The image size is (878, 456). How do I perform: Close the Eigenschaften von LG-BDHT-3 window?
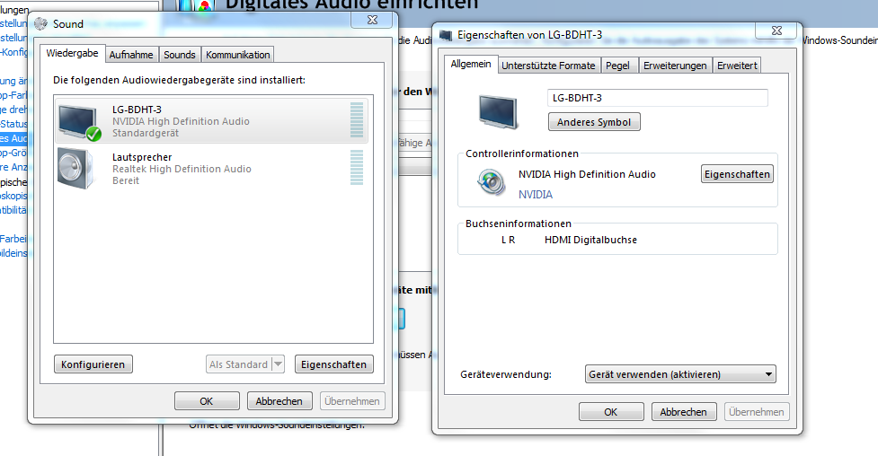click(x=776, y=31)
